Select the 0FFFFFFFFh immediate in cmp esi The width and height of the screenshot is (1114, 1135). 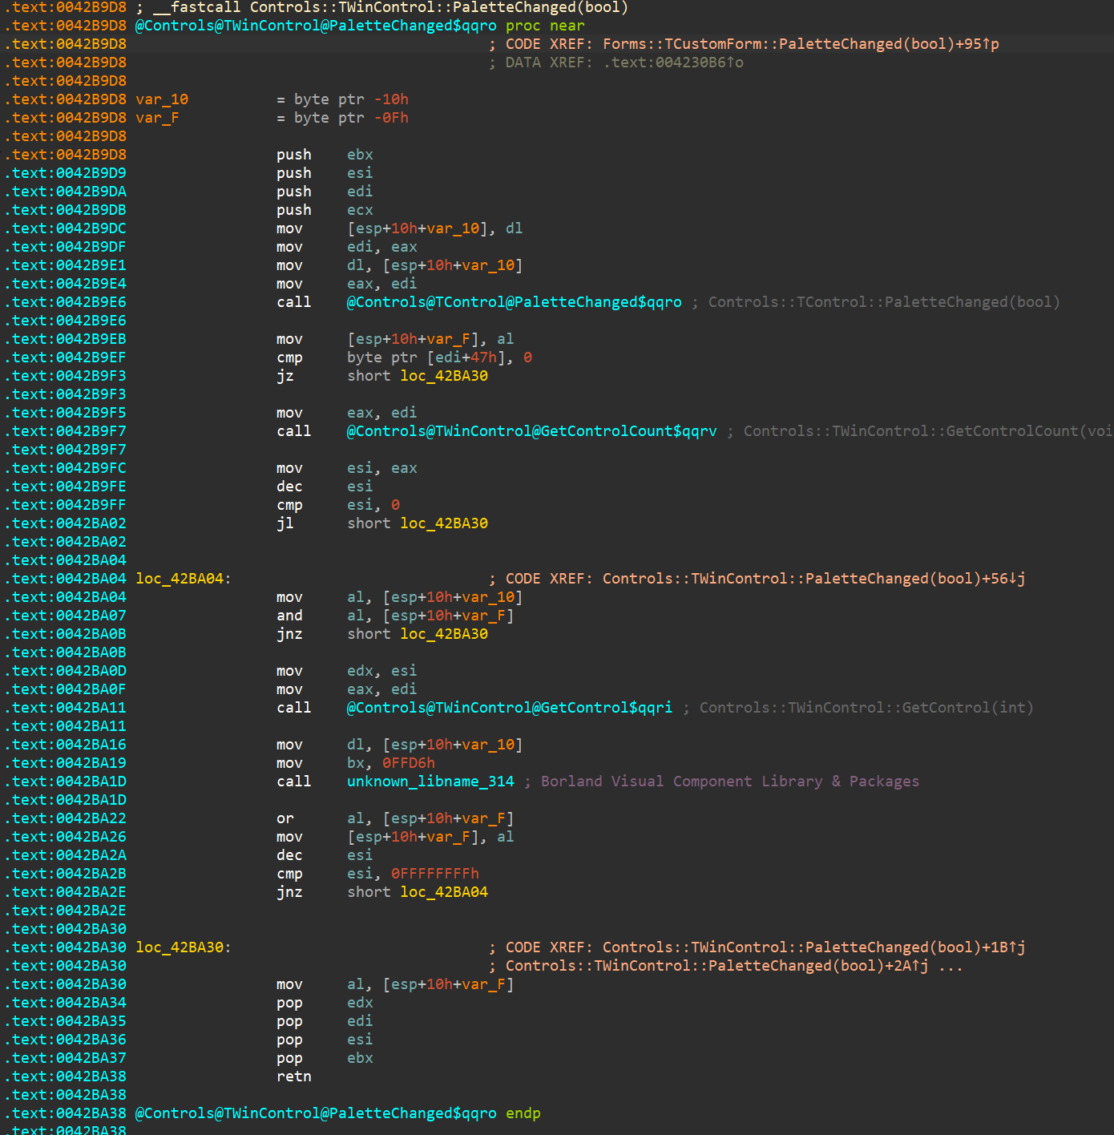pyautogui.click(x=435, y=874)
